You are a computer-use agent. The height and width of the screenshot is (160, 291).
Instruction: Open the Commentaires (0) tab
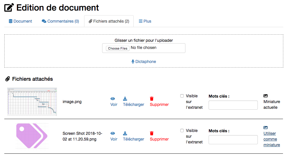(60, 21)
